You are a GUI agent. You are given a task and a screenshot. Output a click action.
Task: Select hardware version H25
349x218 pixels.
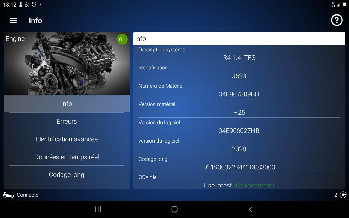[239, 113]
